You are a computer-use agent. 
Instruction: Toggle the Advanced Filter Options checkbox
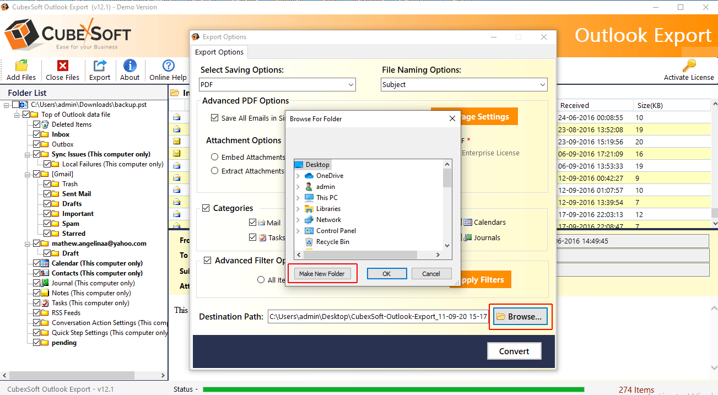tap(208, 261)
